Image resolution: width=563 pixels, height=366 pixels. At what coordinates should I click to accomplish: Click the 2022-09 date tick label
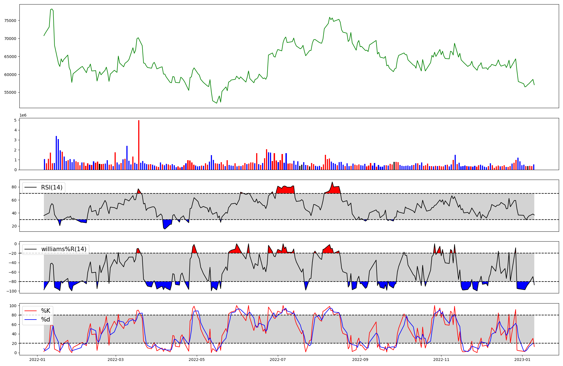coord(360,360)
